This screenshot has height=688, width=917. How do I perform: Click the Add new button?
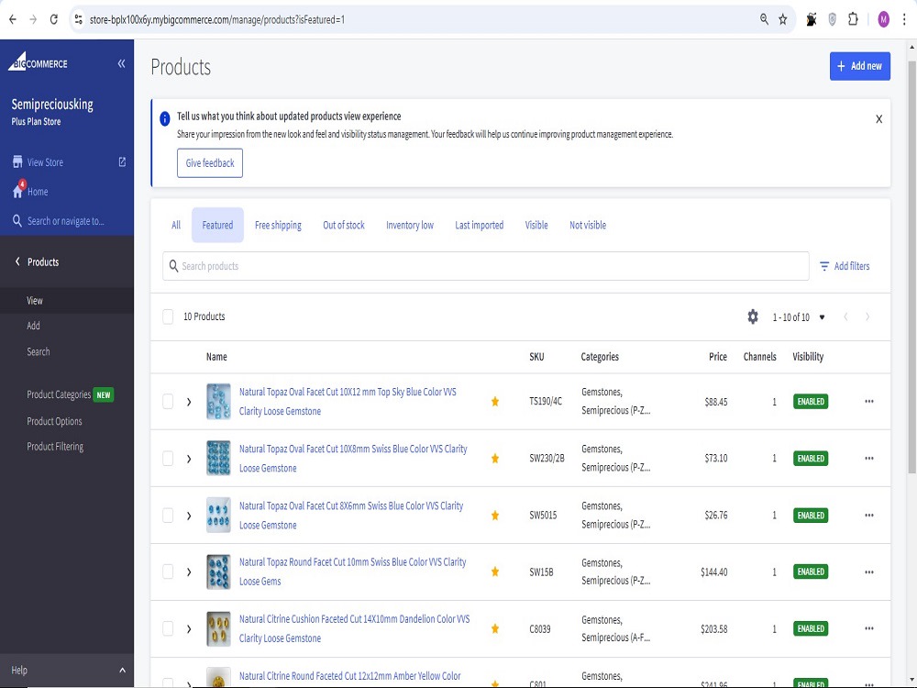pyautogui.click(x=860, y=66)
